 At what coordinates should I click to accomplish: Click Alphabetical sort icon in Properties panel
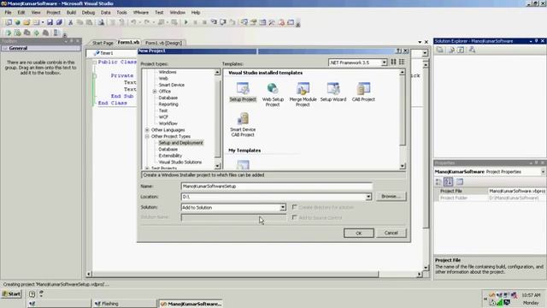pos(448,181)
